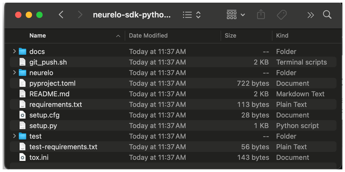Viewport: 345px width, 172px height.
Task: Expand the neurelo folder disclosure triangle
Action: [x=15, y=73]
